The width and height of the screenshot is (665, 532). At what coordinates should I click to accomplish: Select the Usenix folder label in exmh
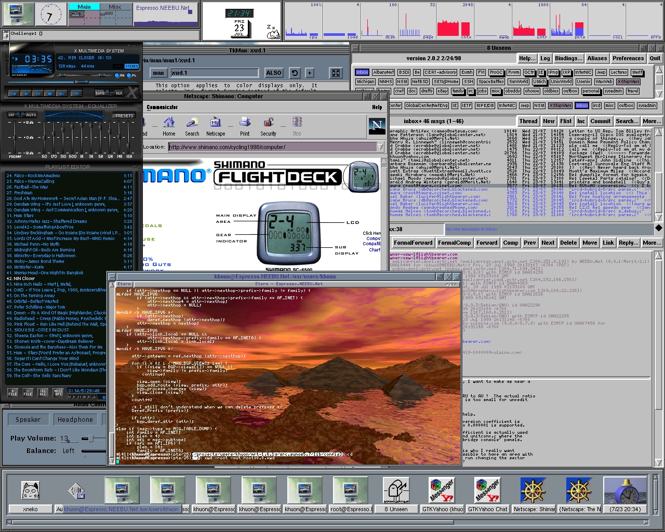click(x=584, y=82)
